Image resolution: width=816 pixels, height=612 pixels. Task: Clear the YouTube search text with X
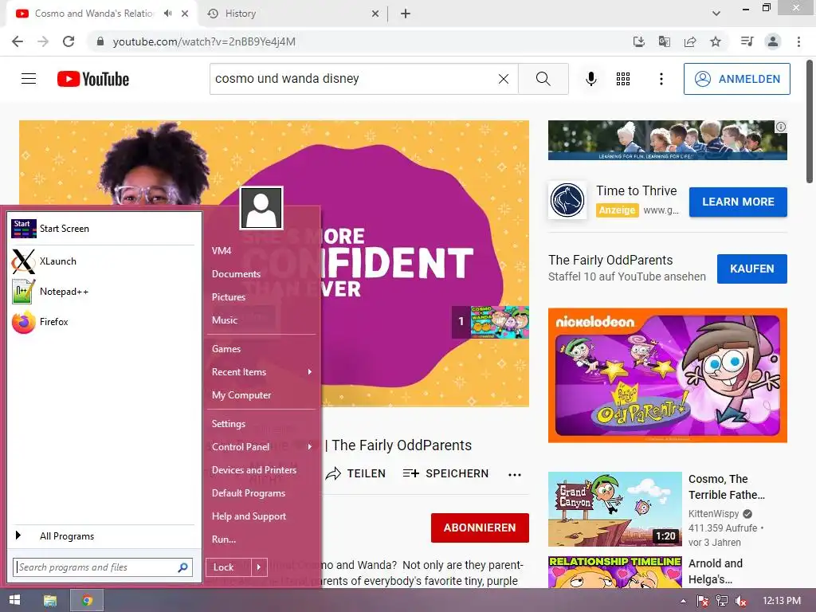(x=504, y=79)
